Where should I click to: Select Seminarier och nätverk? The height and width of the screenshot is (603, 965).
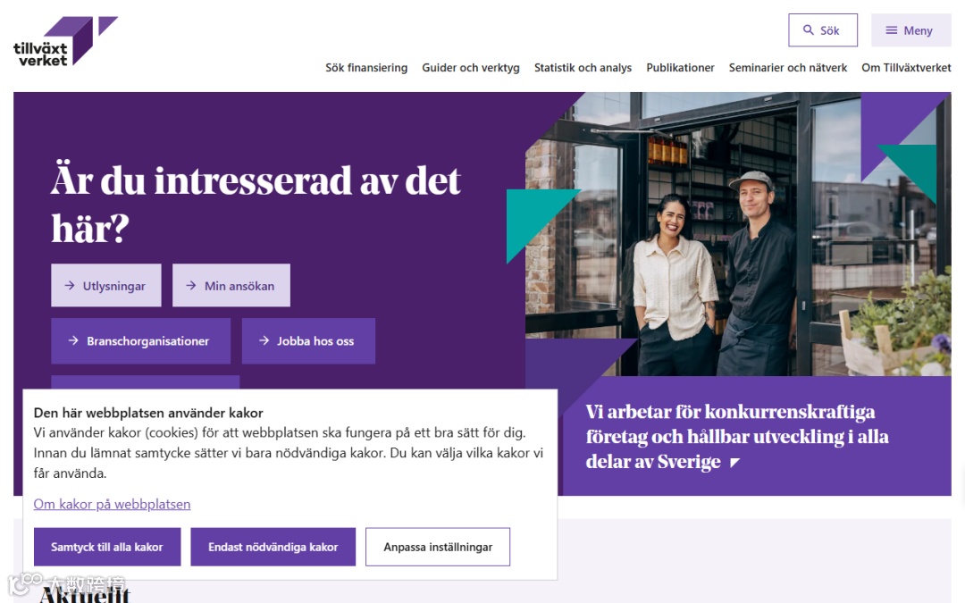click(x=788, y=68)
